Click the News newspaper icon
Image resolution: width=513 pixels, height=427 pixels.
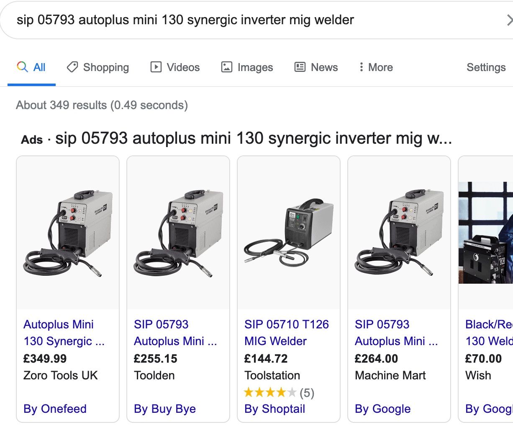[x=300, y=67]
